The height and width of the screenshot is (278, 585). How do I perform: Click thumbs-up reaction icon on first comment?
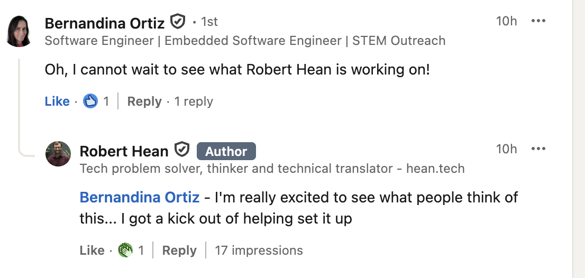point(91,101)
